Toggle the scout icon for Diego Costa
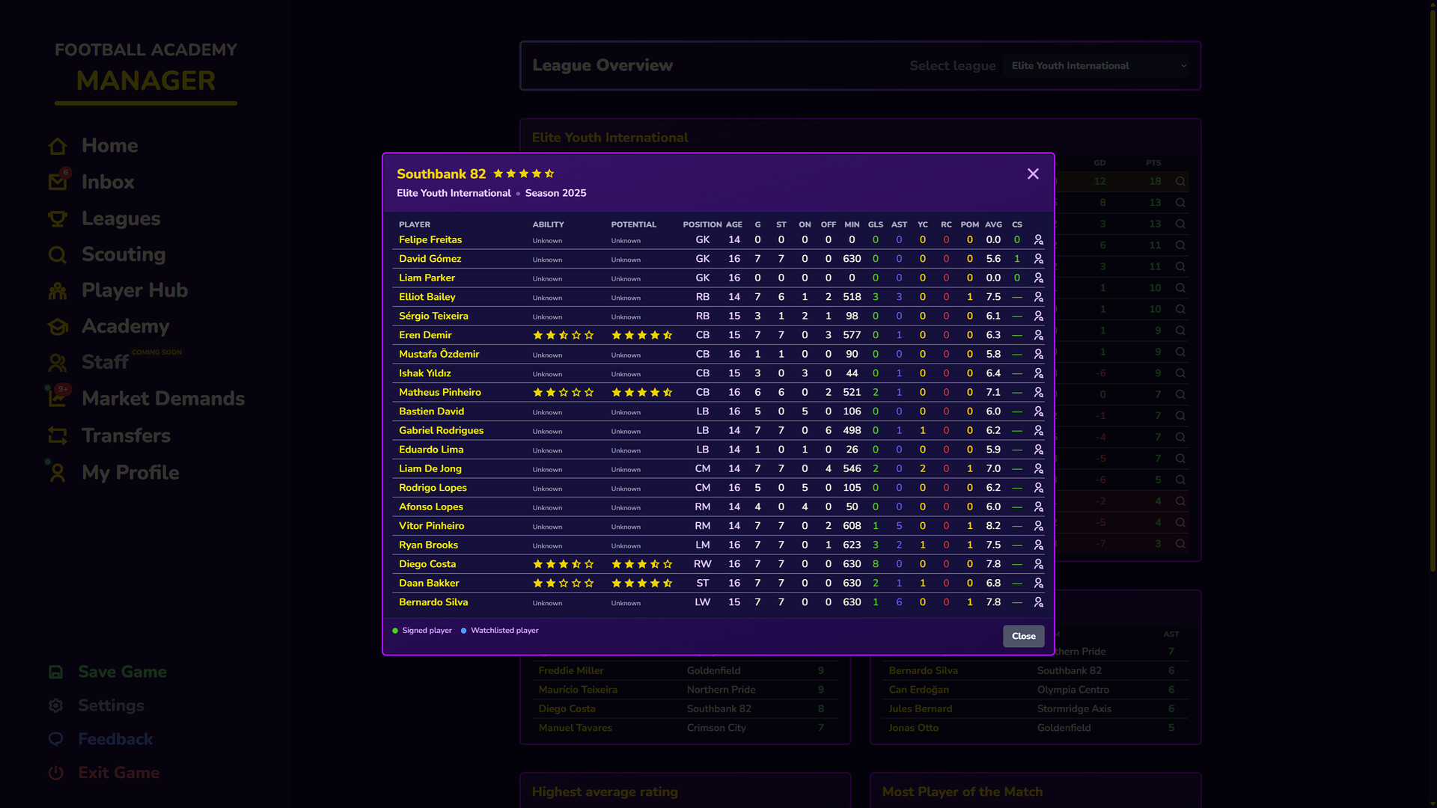Screen dimensions: 1437x808 (x=1039, y=564)
